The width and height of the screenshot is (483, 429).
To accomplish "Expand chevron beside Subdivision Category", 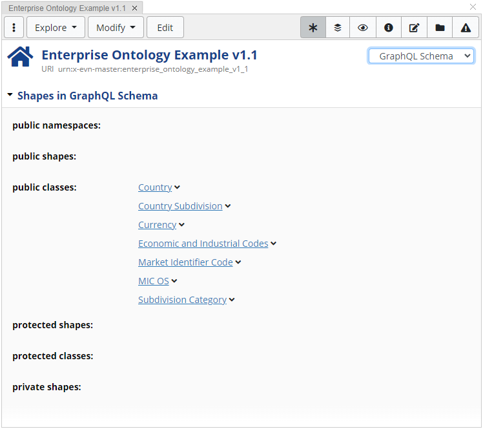I will (232, 300).
